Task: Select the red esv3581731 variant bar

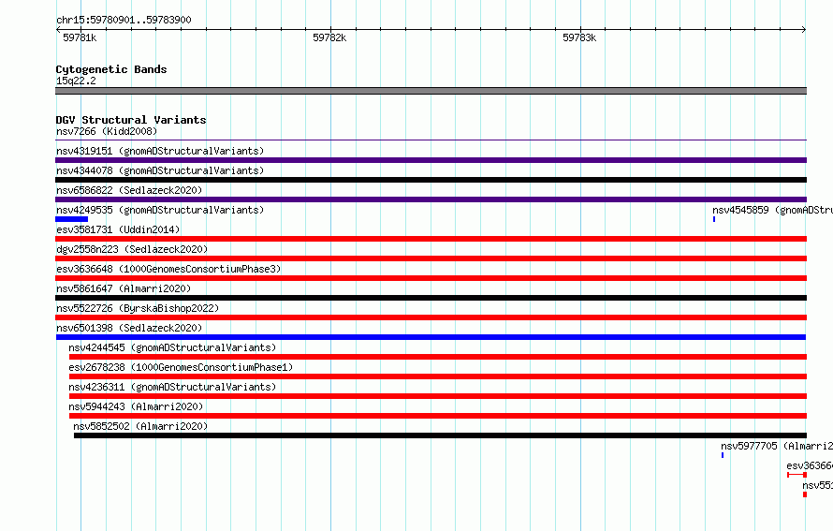Action: point(431,239)
